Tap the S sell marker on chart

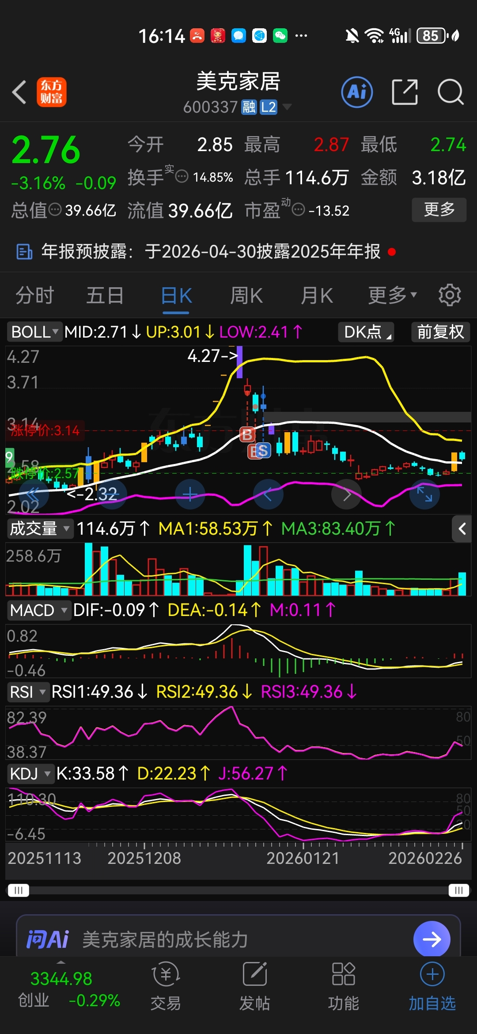(263, 451)
